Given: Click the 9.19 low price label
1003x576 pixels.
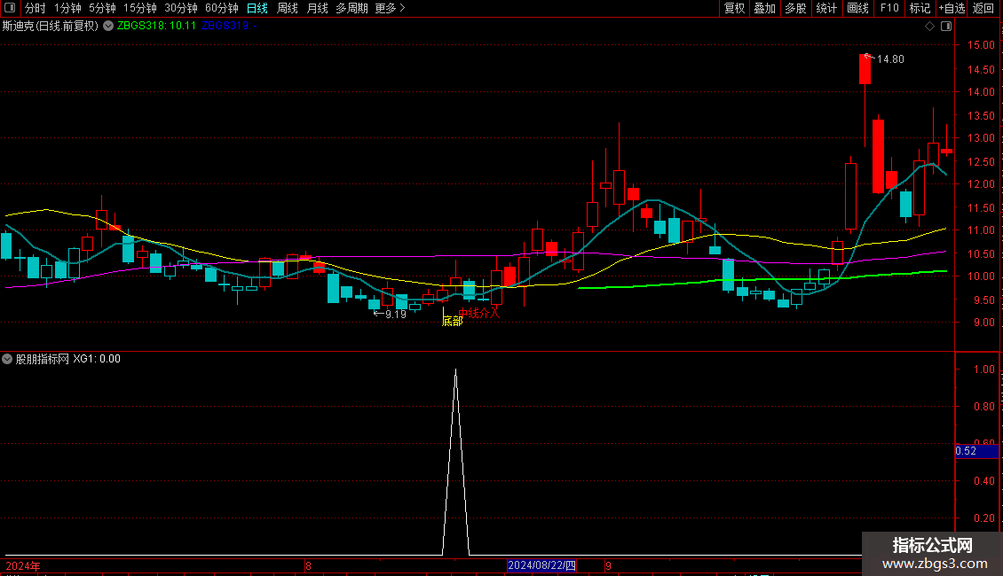Looking at the screenshot, I should pos(395,315).
